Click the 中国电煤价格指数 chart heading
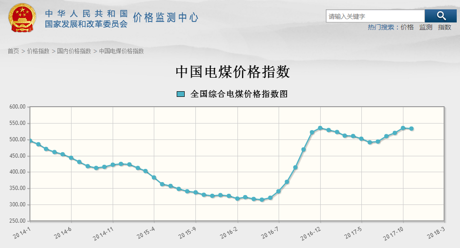Image resolution: width=460 pixels, height=248 pixels. pyautogui.click(x=232, y=72)
